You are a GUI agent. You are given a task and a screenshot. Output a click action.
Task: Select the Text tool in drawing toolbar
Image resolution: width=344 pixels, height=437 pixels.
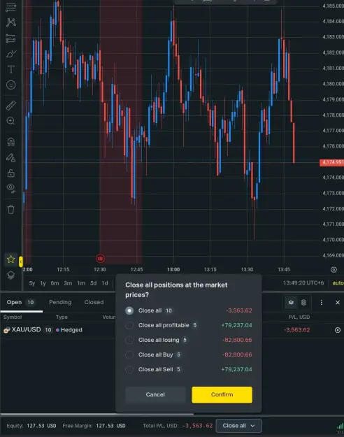11,69
